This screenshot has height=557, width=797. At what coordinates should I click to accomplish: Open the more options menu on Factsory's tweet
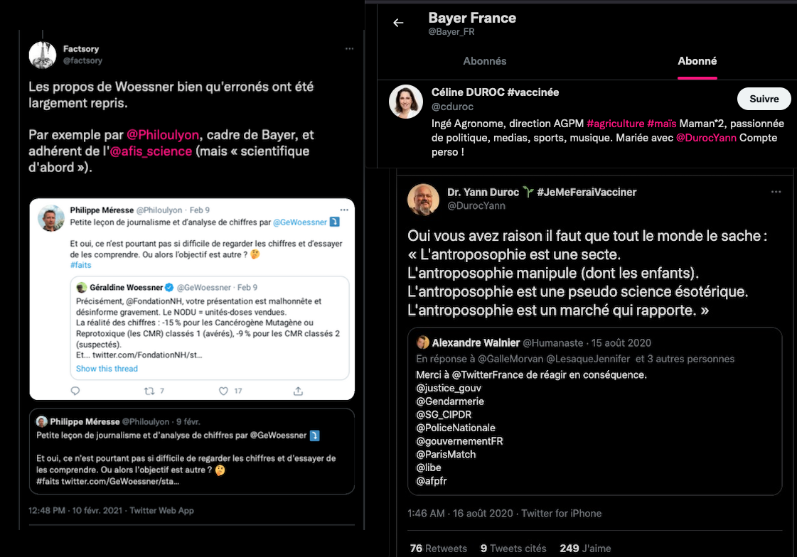click(349, 49)
